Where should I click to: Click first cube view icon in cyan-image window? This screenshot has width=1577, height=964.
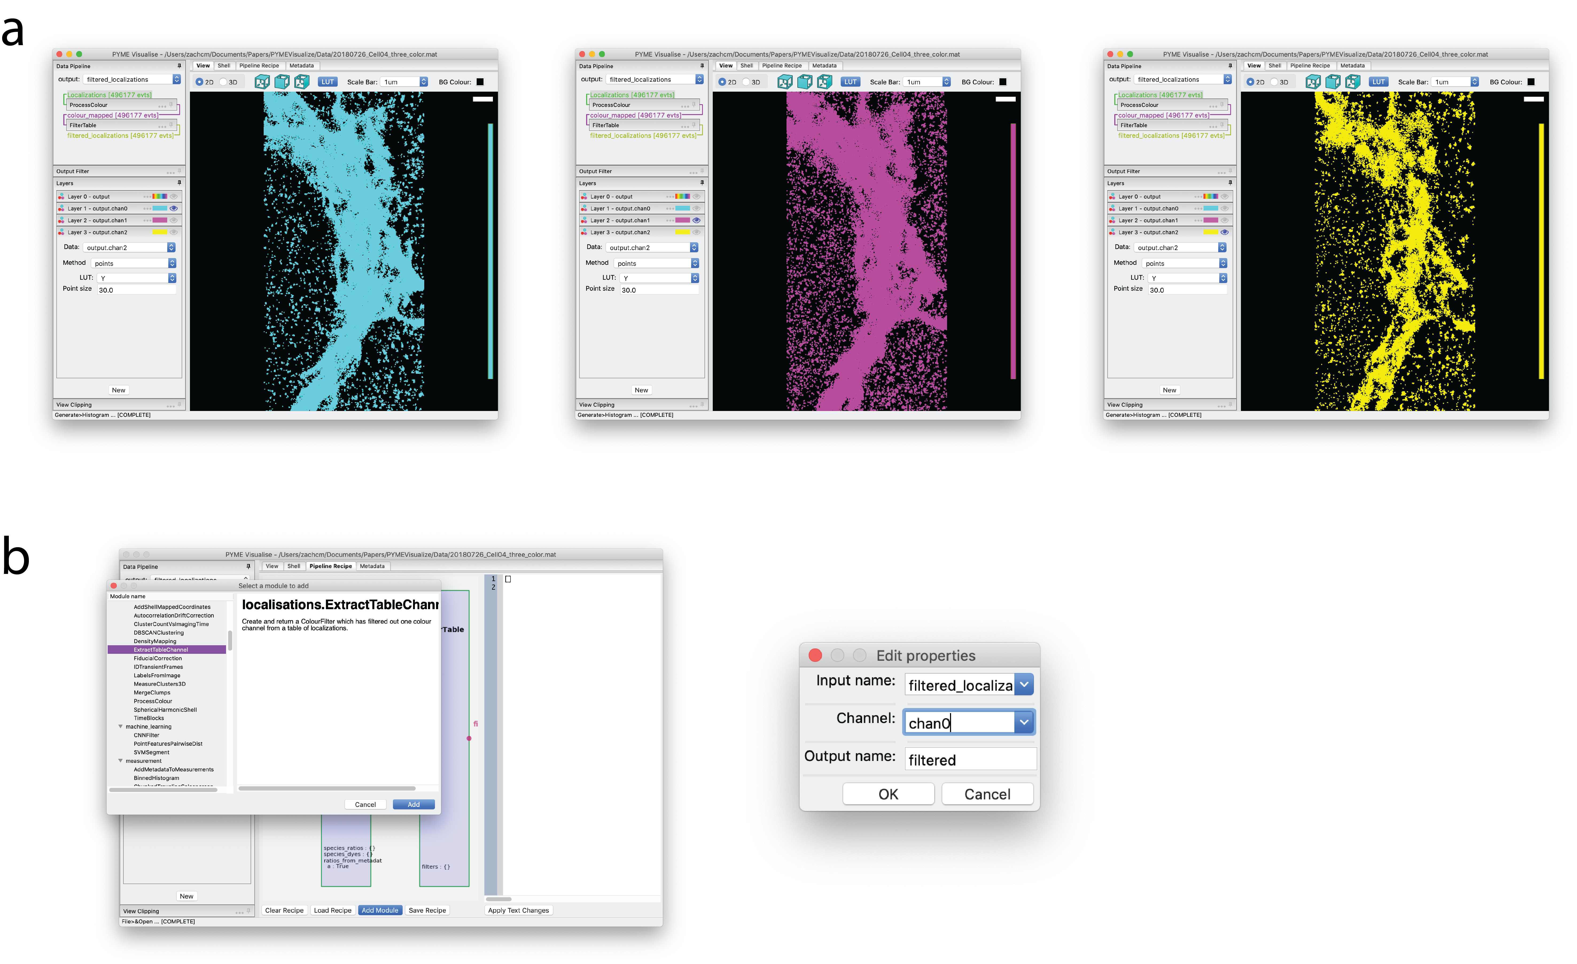click(262, 82)
